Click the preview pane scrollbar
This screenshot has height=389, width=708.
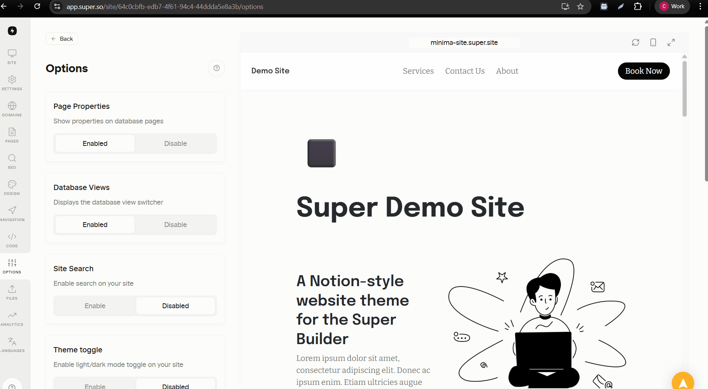684,89
